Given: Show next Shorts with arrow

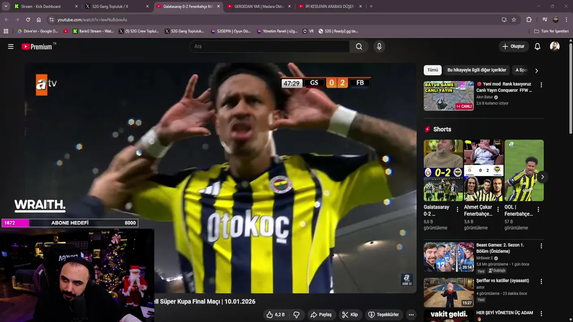Looking at the screenshot, I should [542, 177].
